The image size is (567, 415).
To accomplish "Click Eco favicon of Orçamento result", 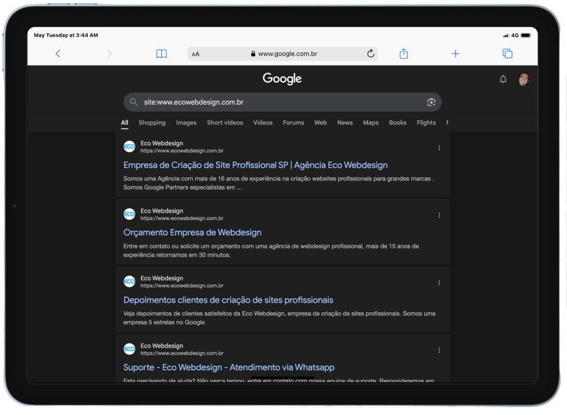I will click(x=129, y=214).
